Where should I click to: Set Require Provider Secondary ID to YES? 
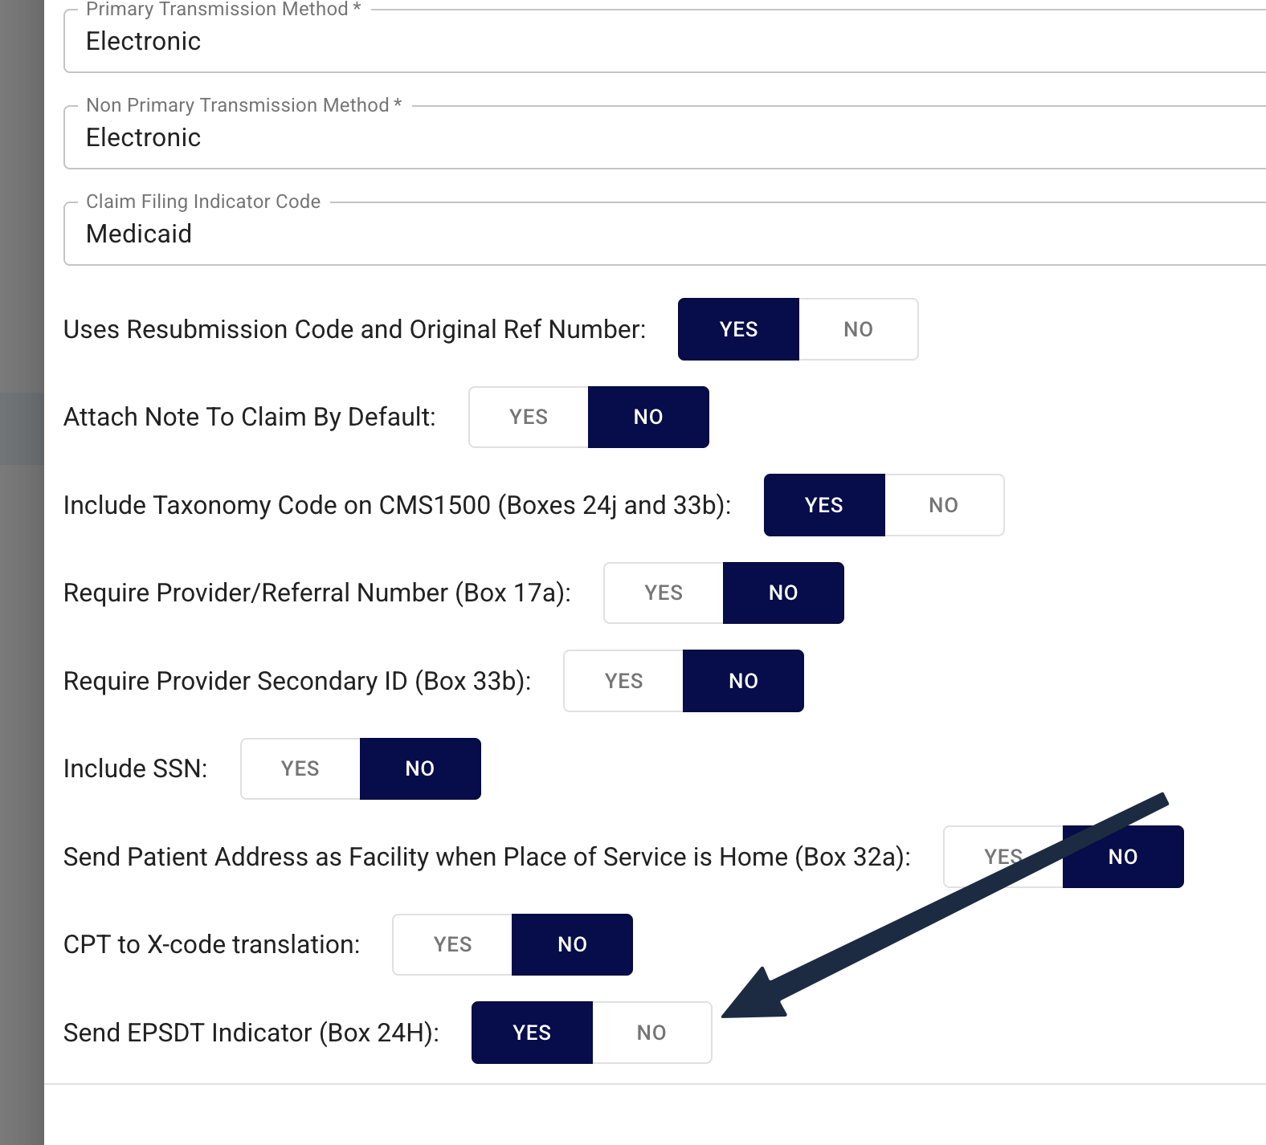623,681
